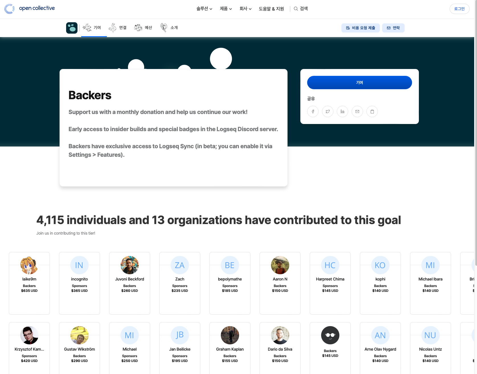Click the 연락 button
Image resolution: width=477 pixels, height=374 pixels.
pyautogui.click(x=393, y=28)
